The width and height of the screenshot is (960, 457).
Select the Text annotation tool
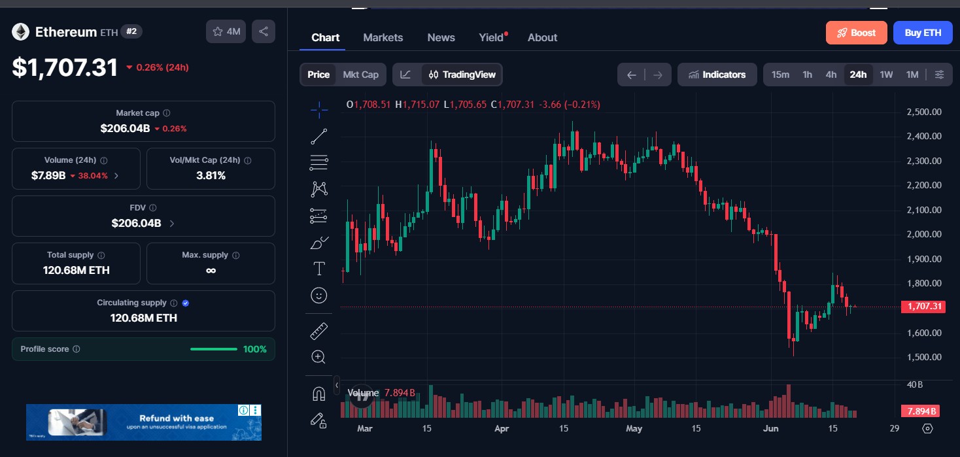click(318, 269)
